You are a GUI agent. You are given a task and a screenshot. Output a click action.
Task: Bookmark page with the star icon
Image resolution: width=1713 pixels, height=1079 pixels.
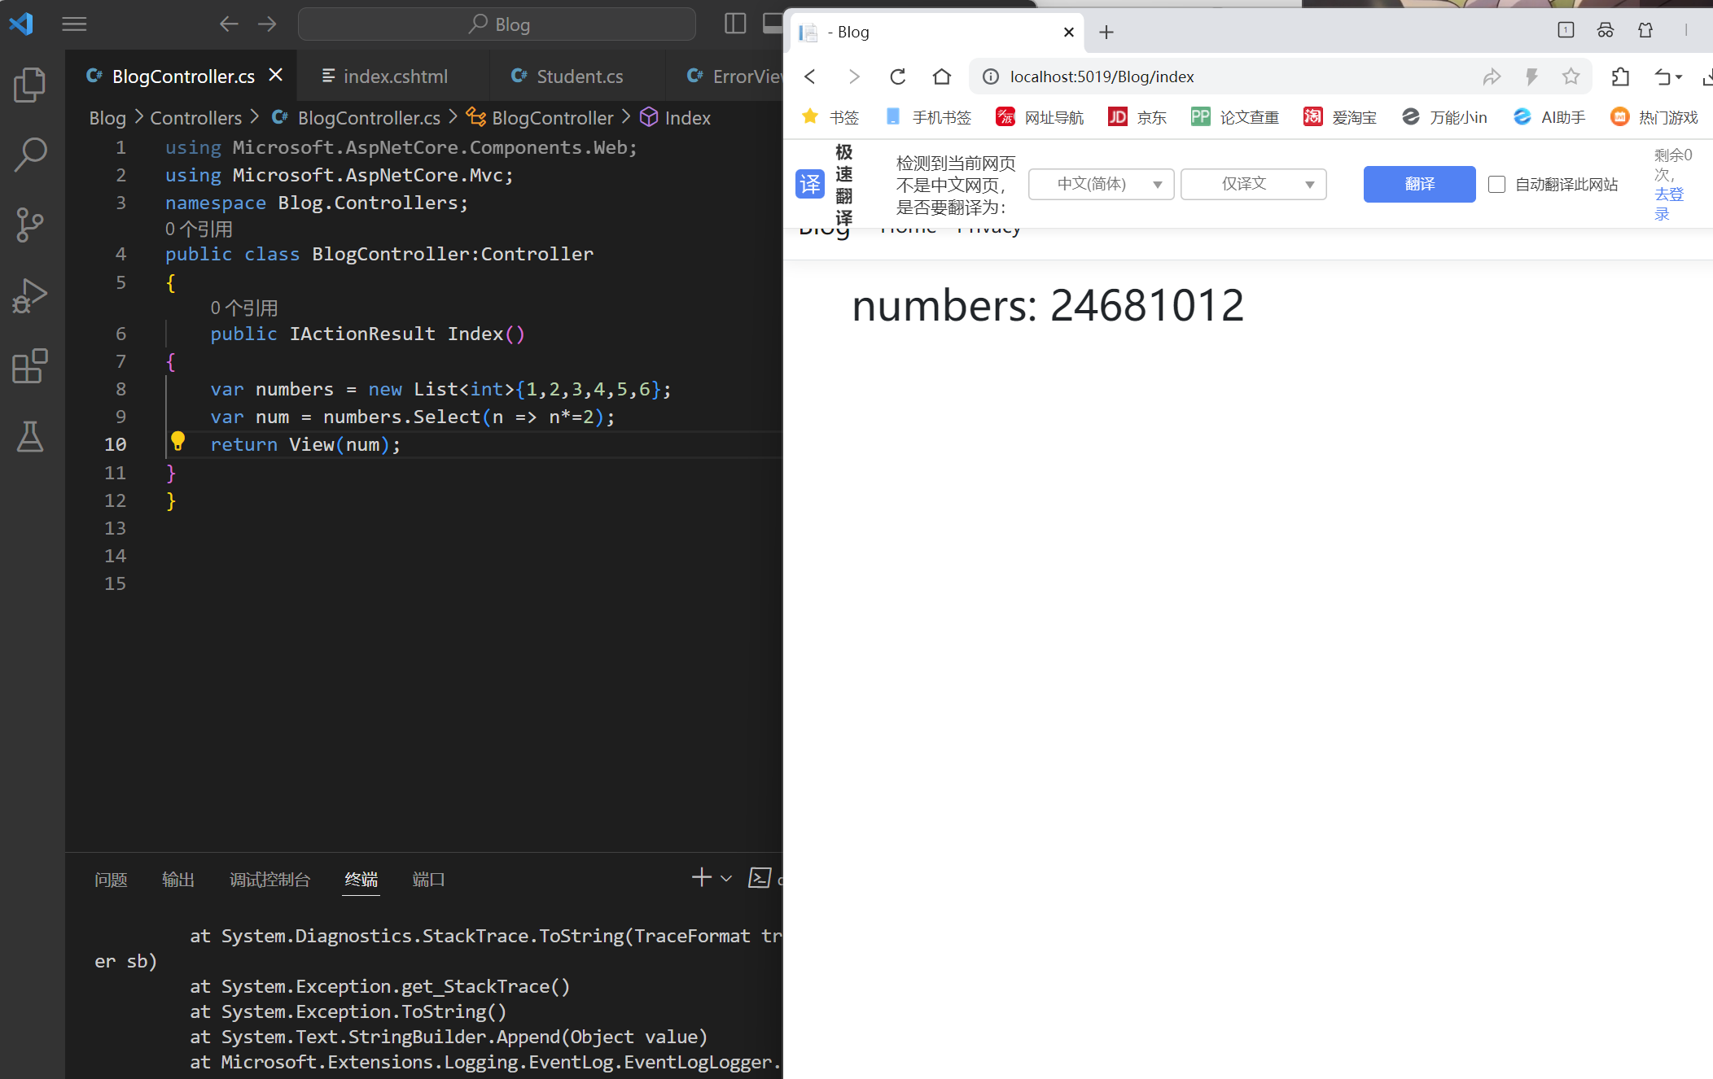tap(1571, 76)
